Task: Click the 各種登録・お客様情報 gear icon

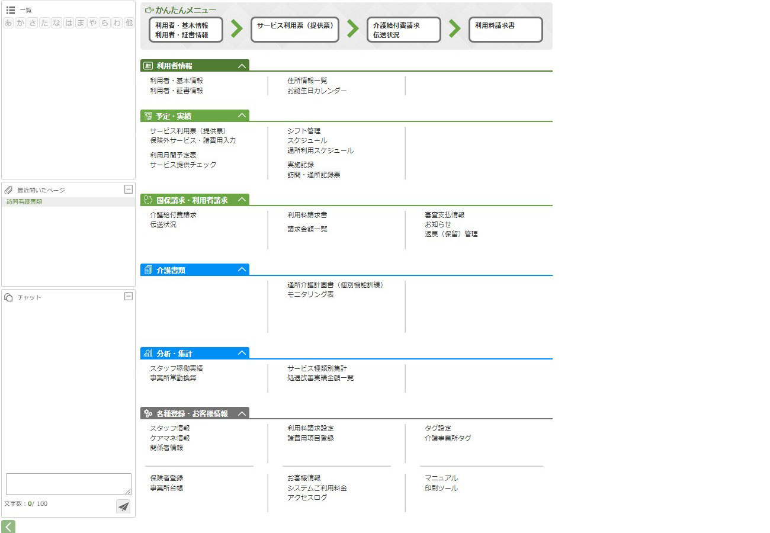Action: [x=148, y=413]
